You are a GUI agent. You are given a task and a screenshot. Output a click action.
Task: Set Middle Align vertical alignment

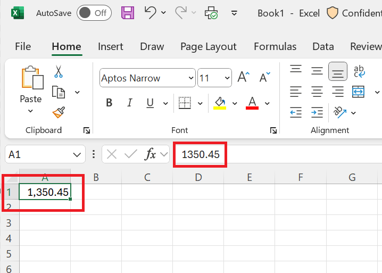(317, 71)
